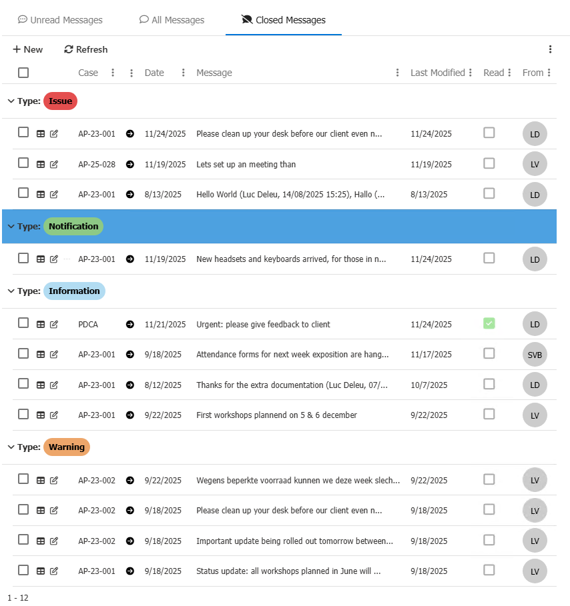Edit the 'Status update: all workshops' message
This screenshot has width=570, height=606.
point(54,571)
